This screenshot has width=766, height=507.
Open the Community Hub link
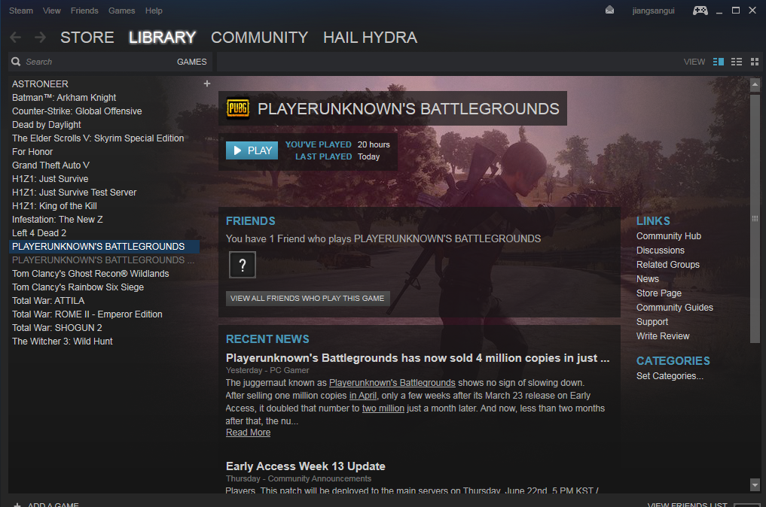coord(668,236)
